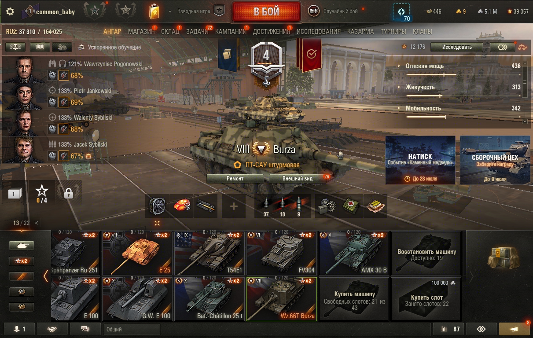Screen dimensions: 533x338
Task: Open vehicle comparison scales icon
Action: [522, 47]
